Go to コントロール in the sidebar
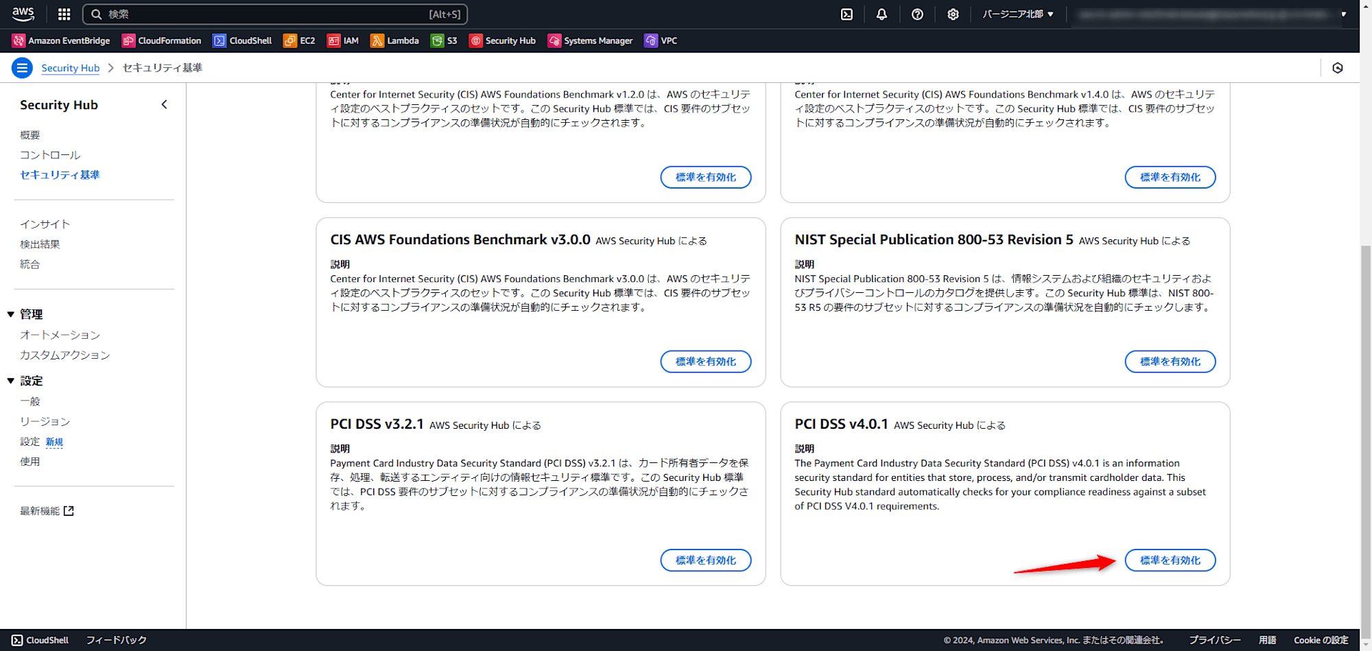The width and height of the screenshot is (1372, 651). pos(50,155)
